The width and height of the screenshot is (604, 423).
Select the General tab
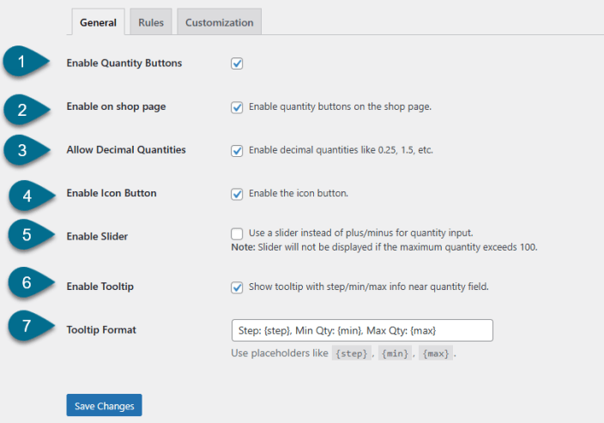pyautogui.click(x=98, y=22)
